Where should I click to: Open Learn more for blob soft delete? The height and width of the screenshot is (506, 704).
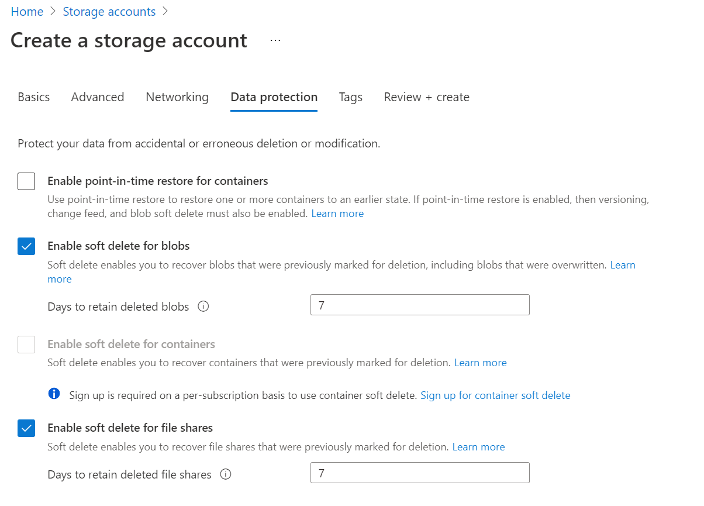623,265
